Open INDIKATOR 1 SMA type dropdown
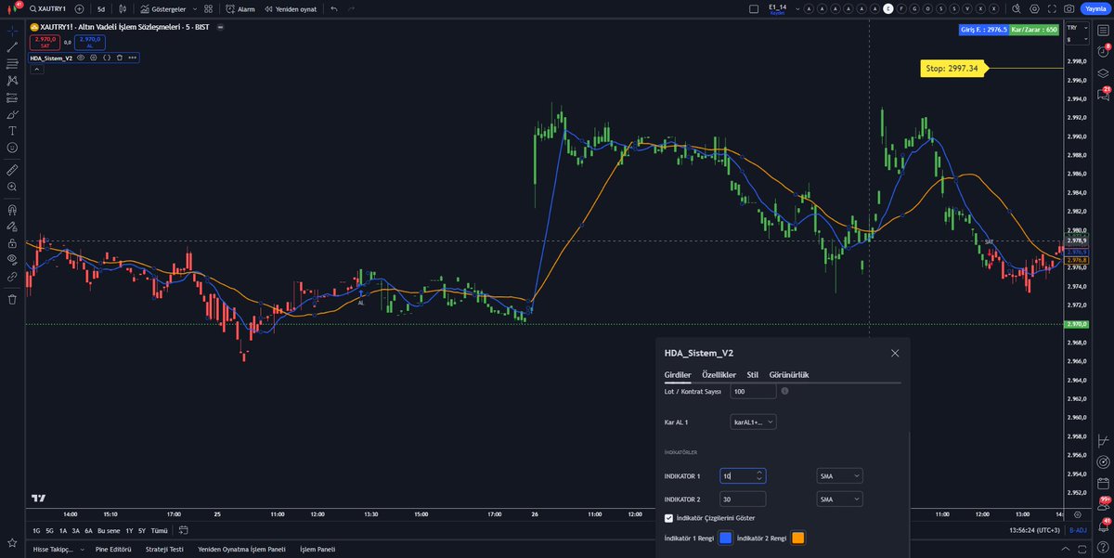The image size is (1114, 558). [839, 475]
